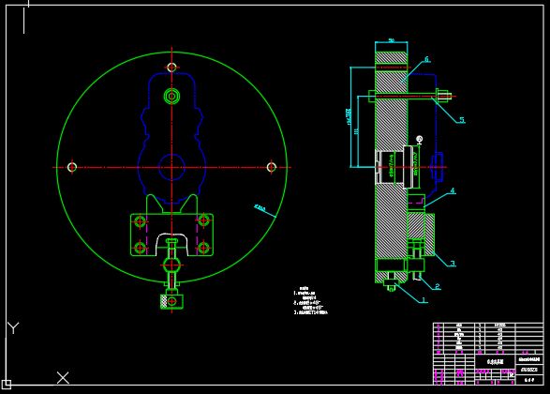Click the UCS X axis marker
550x394 pixels.
pyautogui.click(x=63, y=378)
